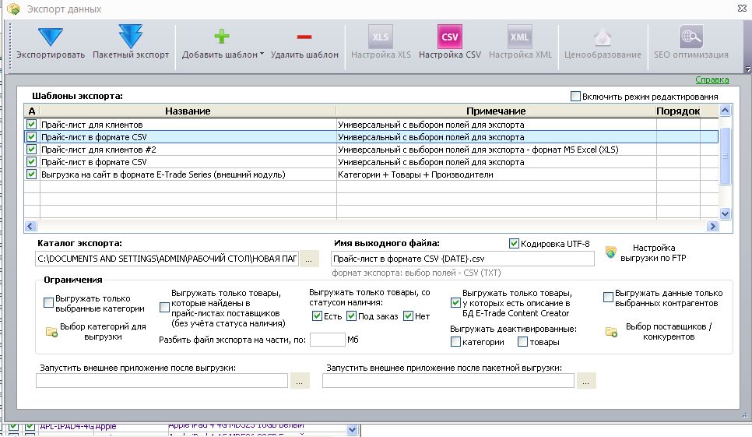
Task: Click the Порядок column header
Action: (678, 111)
